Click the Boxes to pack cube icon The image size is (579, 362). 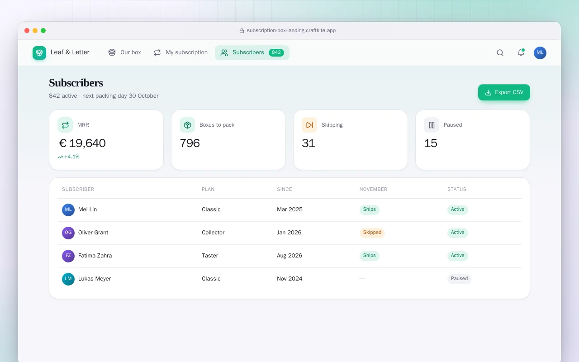click(x=187, y=125)
